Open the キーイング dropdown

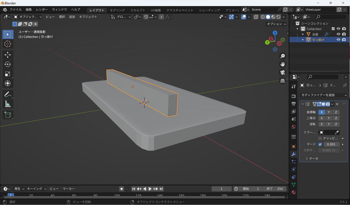point(36,189)
